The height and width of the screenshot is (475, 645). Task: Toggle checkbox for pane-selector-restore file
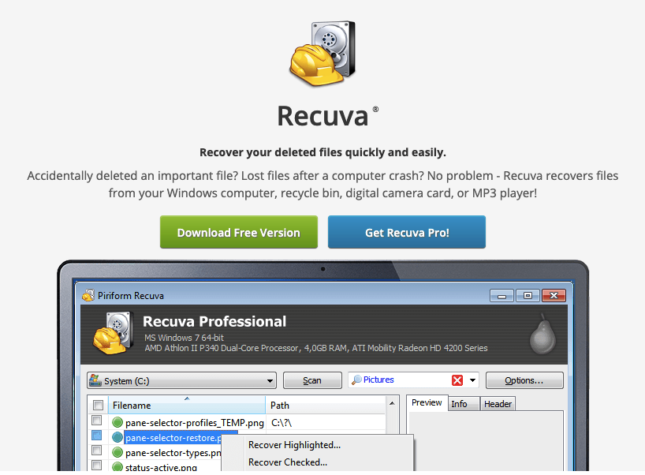click(x=97, y=436)
